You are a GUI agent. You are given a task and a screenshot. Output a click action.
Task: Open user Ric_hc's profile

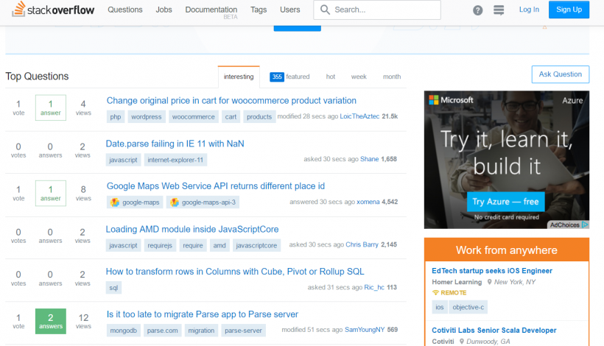374,287
